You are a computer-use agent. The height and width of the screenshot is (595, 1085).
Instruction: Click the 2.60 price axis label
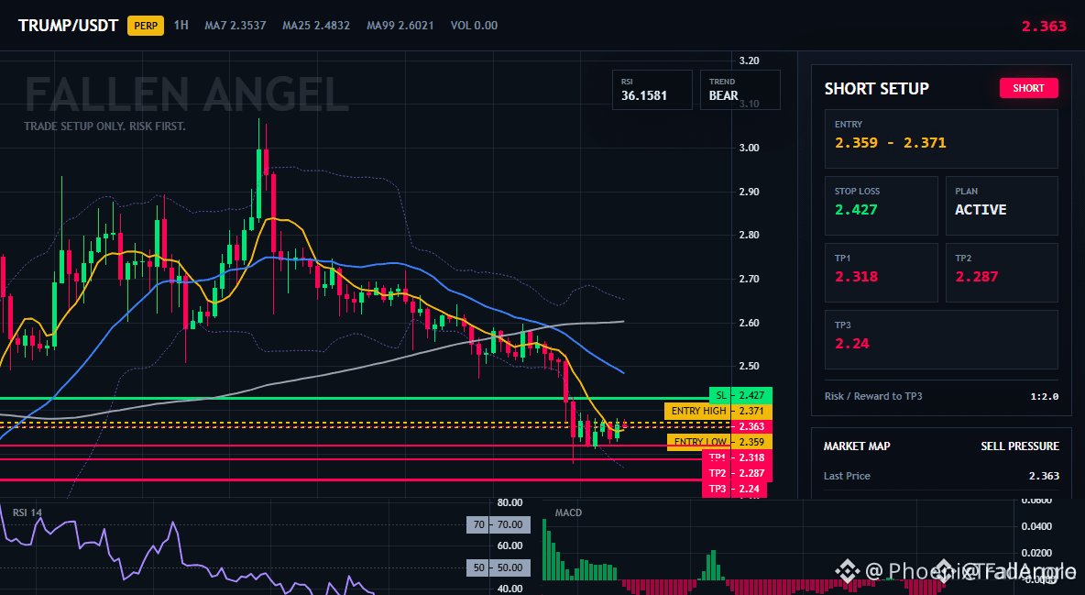point(749,323)
